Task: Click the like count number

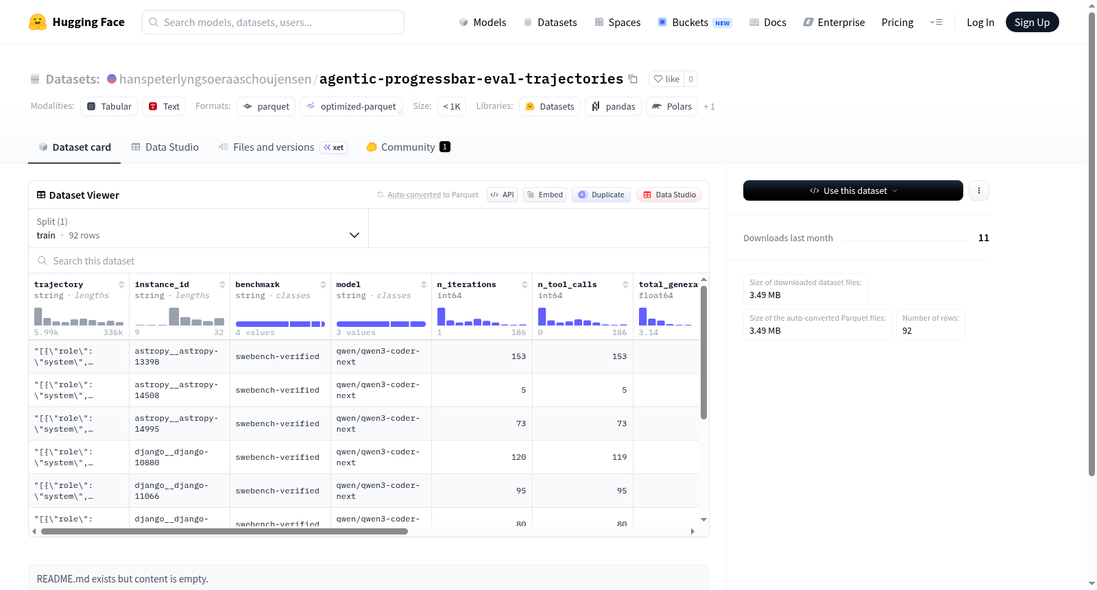Action: click(690, 79)
